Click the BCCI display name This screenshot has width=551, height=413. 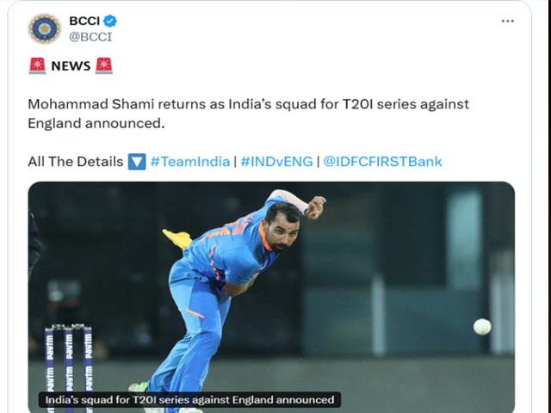[x=84, y=21]
